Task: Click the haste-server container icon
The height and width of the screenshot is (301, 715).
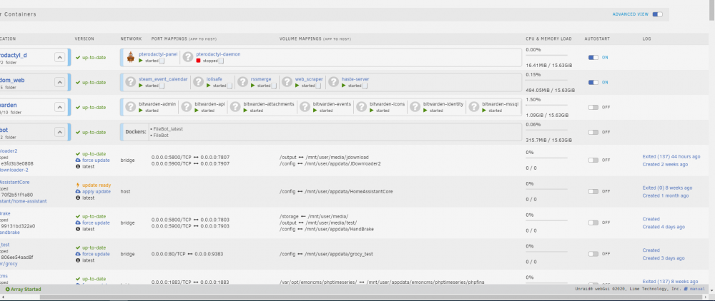Action: click(x=333, y=82)
